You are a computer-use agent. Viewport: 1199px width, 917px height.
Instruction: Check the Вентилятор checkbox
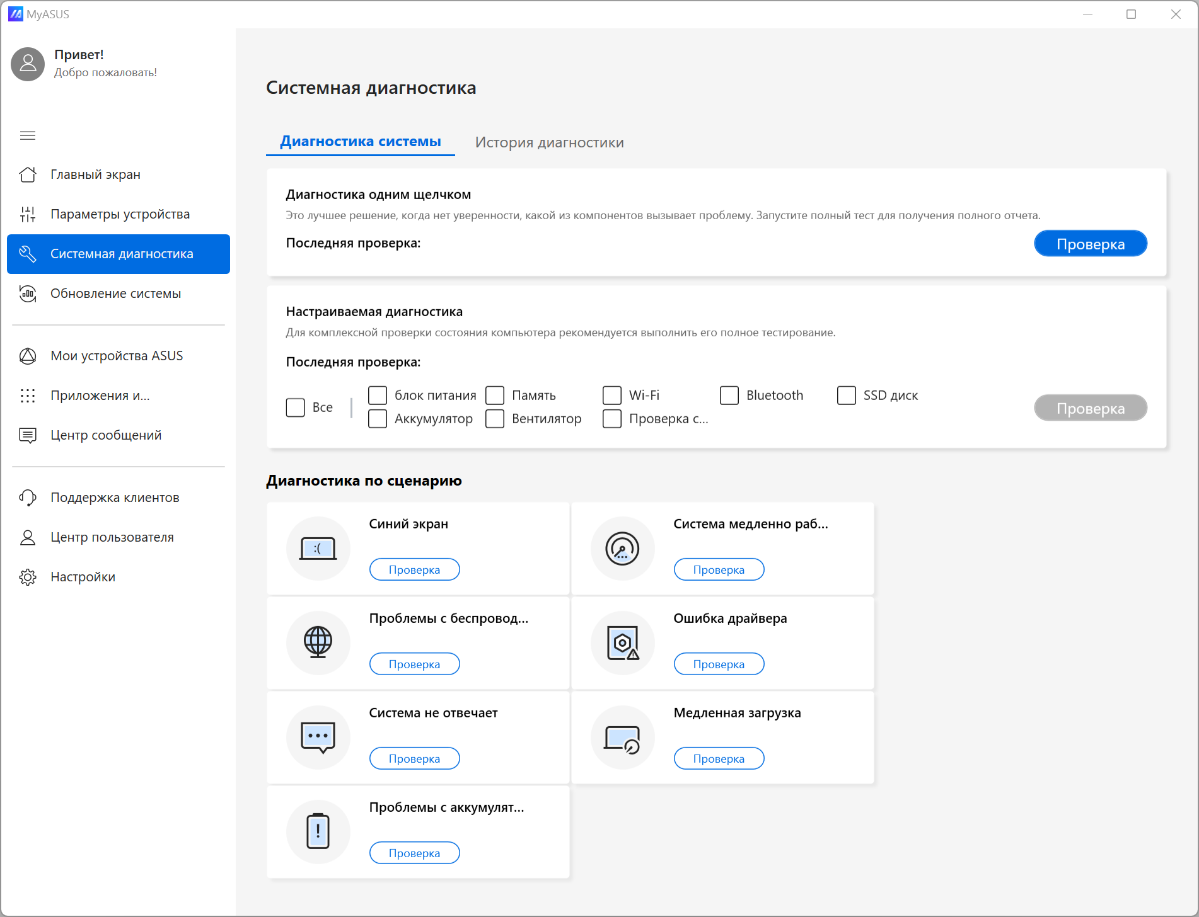point(495,419)
